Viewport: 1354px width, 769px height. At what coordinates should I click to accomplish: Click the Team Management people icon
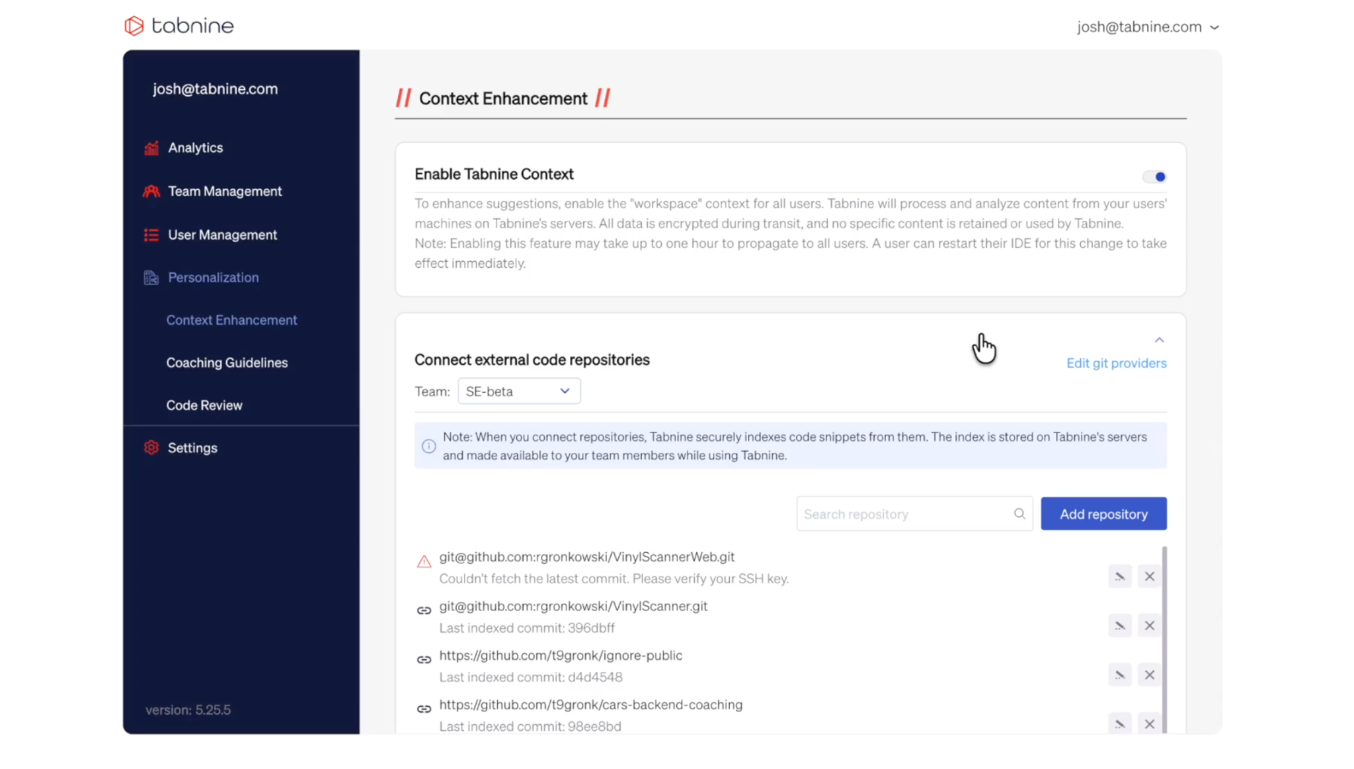pyautogui.click(x=151, y=191)
